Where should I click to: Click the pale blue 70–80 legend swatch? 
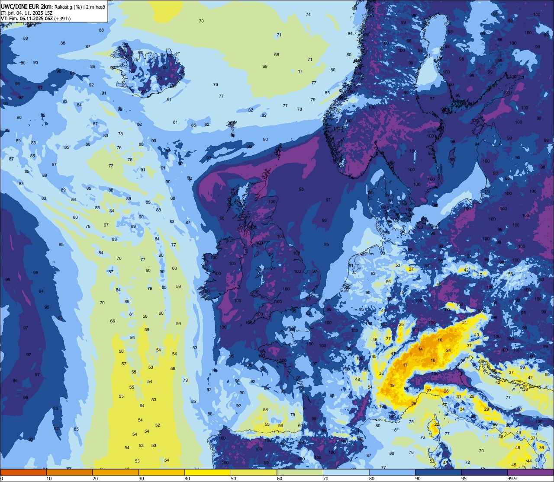pos(346,472)
